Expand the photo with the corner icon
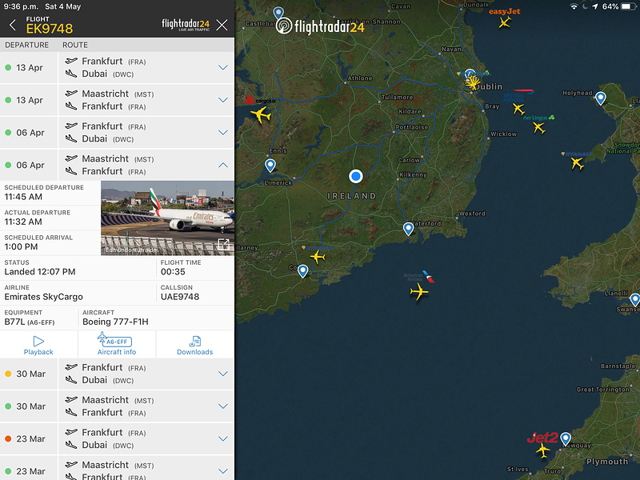The height and width of the screenshot is (480, 640). coord(224,245)
